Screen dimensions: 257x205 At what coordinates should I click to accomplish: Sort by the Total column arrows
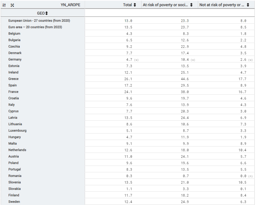(x=135, y=5)
